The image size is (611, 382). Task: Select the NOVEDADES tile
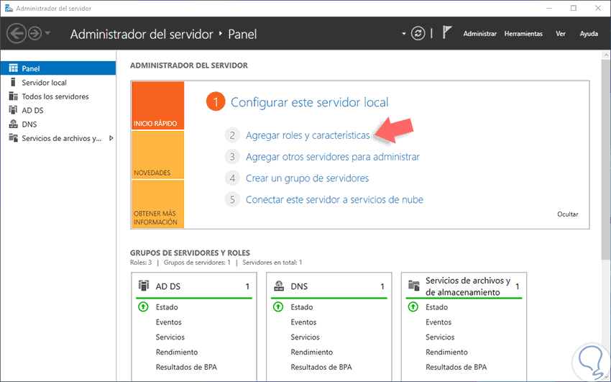[x=158, y=155]
